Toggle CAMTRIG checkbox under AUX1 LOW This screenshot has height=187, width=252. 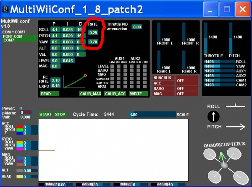(112, 83)
